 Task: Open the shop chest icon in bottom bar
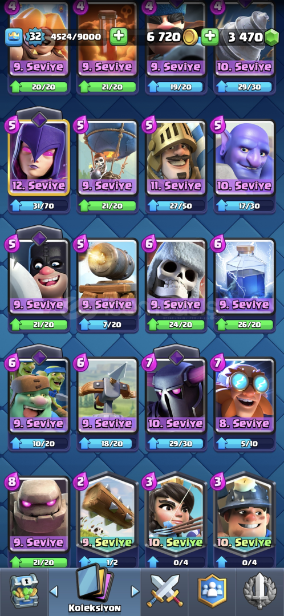pyautogui.click(x=23, y=590)
